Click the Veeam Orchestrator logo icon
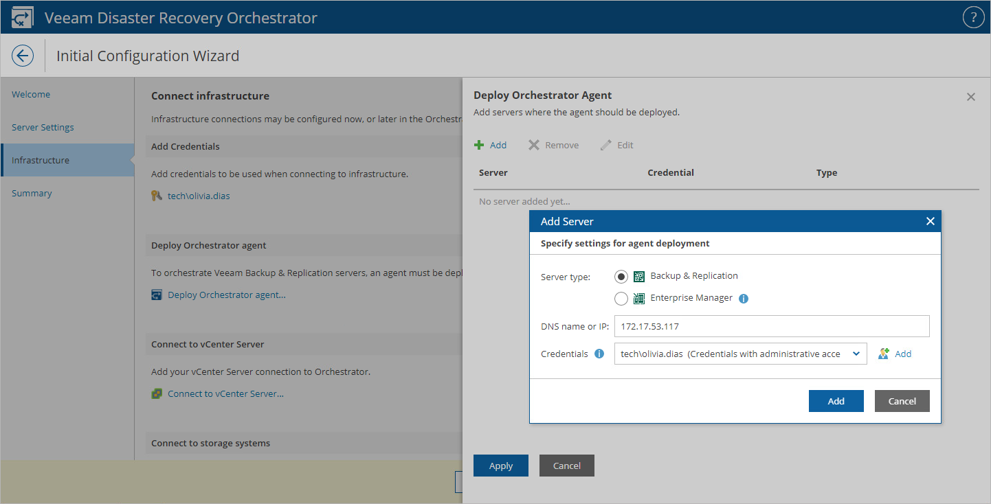The image size is (991, 504). pyautogui.click(x=23, y=18)
